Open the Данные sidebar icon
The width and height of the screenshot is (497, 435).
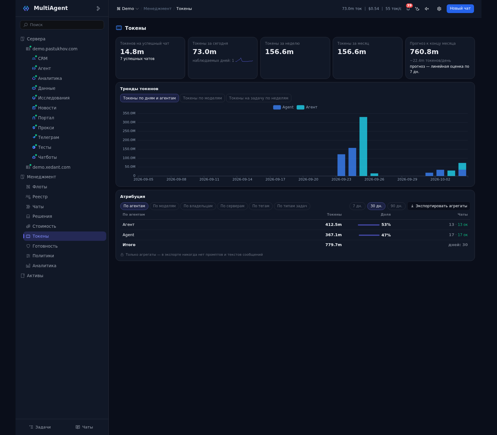coord(34,88)
